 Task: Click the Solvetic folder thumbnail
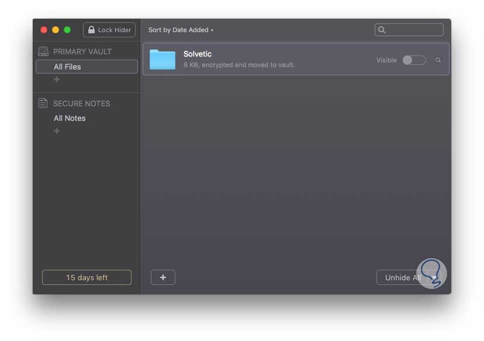pos(163,59)
